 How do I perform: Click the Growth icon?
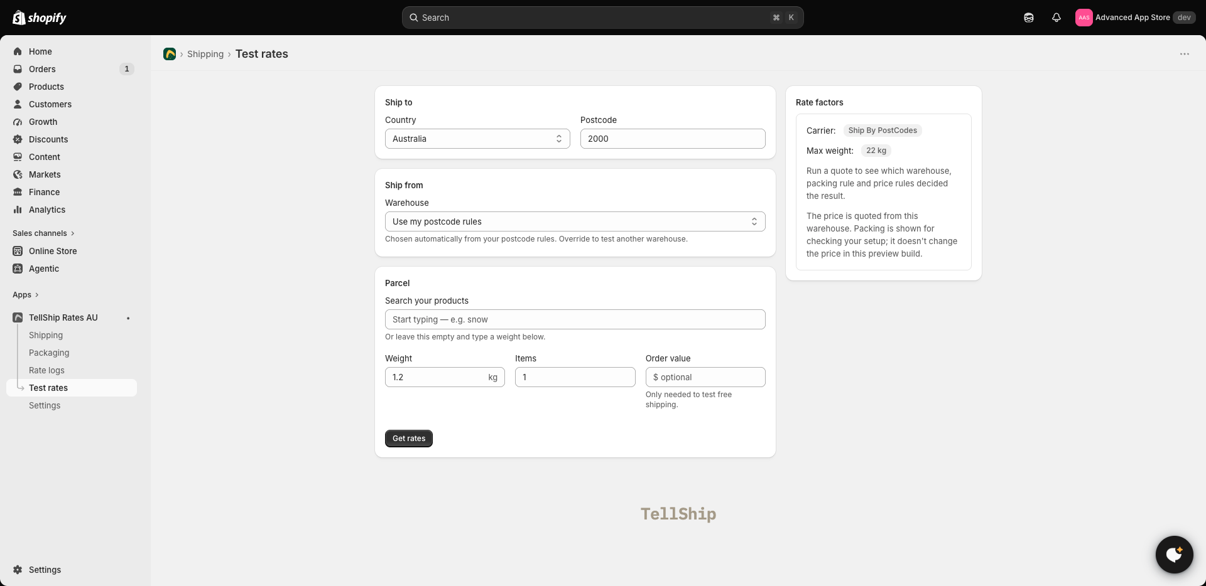[x=18, y=122]
